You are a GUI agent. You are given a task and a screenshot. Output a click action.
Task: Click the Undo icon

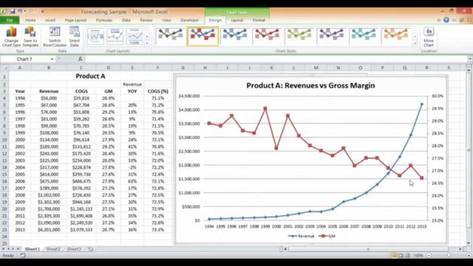point(20,11)
